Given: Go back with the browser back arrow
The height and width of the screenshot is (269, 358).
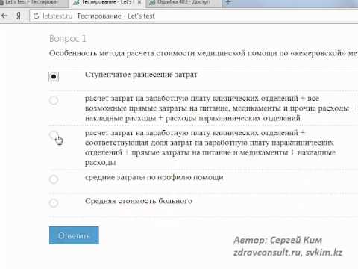Looking at the screenshot, I should pos(4,16).
